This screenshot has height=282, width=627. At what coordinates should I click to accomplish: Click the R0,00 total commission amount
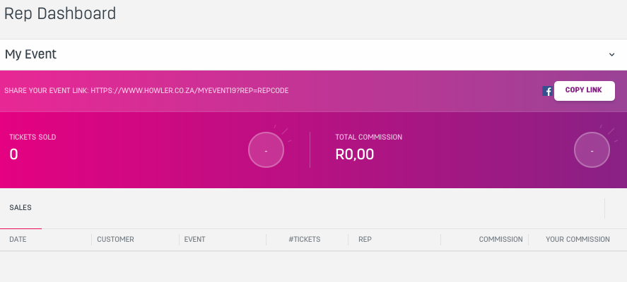pyautogui.click(x=355, y=154)
